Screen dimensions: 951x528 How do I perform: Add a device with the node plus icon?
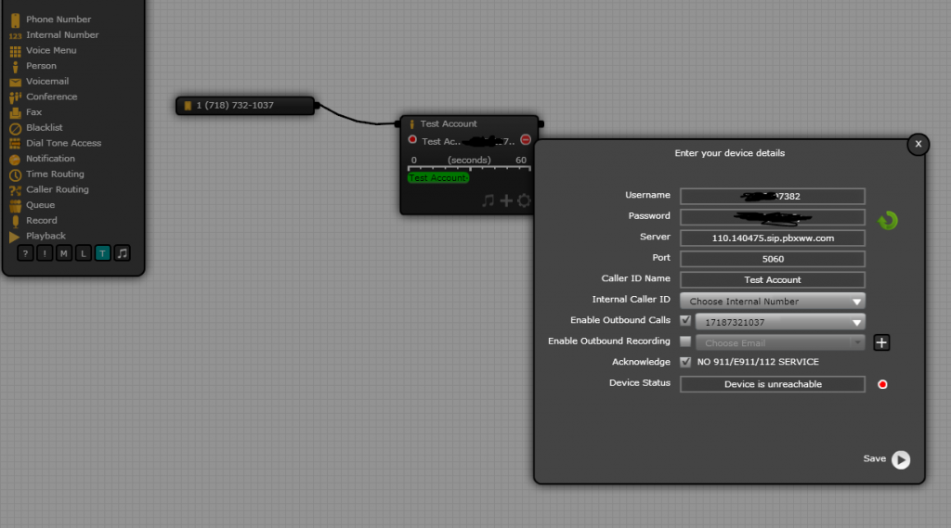point(506,200)
